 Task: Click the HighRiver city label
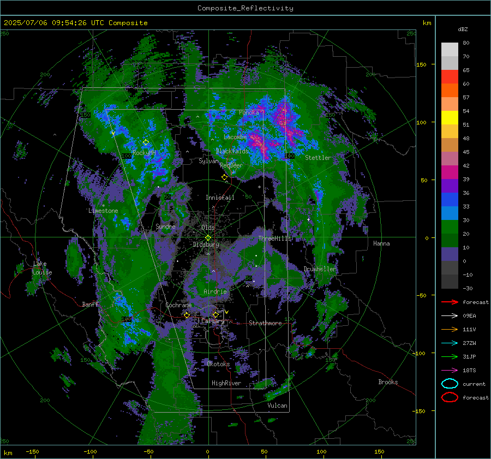[226, 383]
